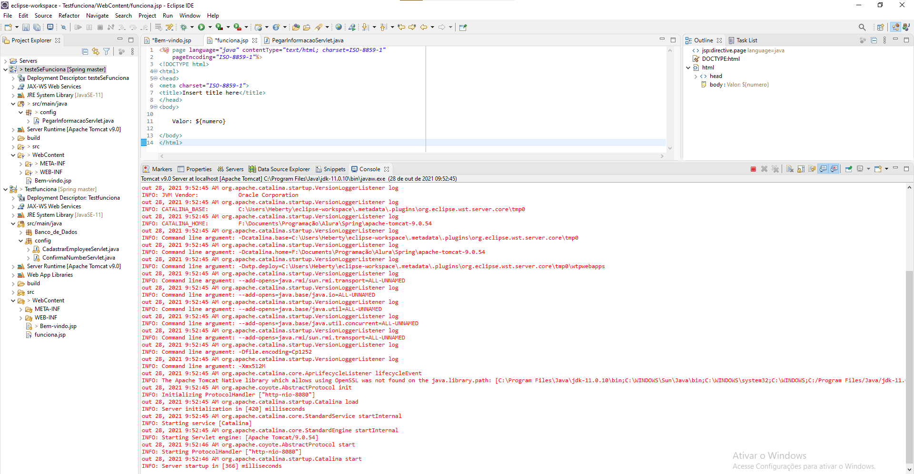Viewport: 914px width, 474px height.
Task: Navigate Back with the yellow left arrow
Action: (424, 28)
